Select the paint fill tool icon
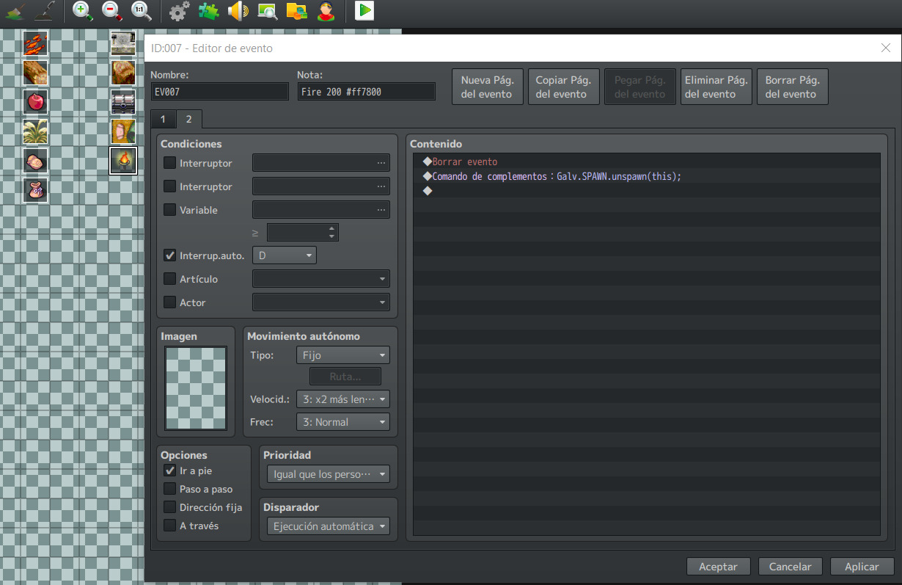 click(15, 10)
